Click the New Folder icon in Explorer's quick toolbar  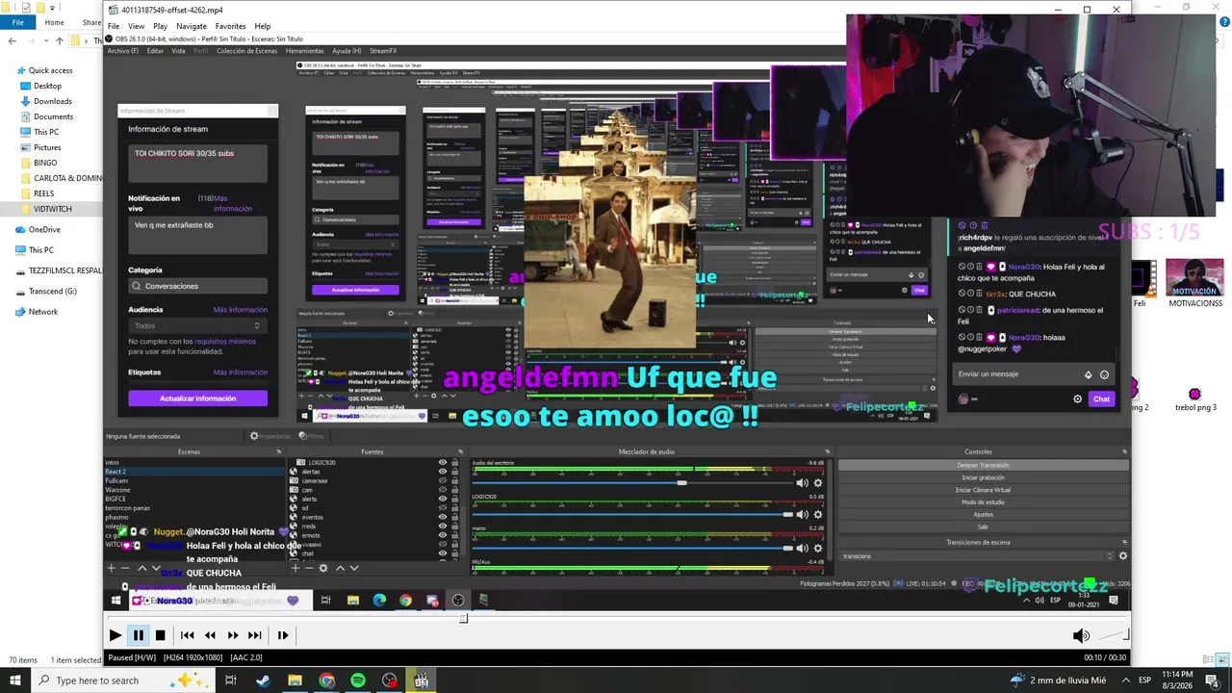pos(41,8)
